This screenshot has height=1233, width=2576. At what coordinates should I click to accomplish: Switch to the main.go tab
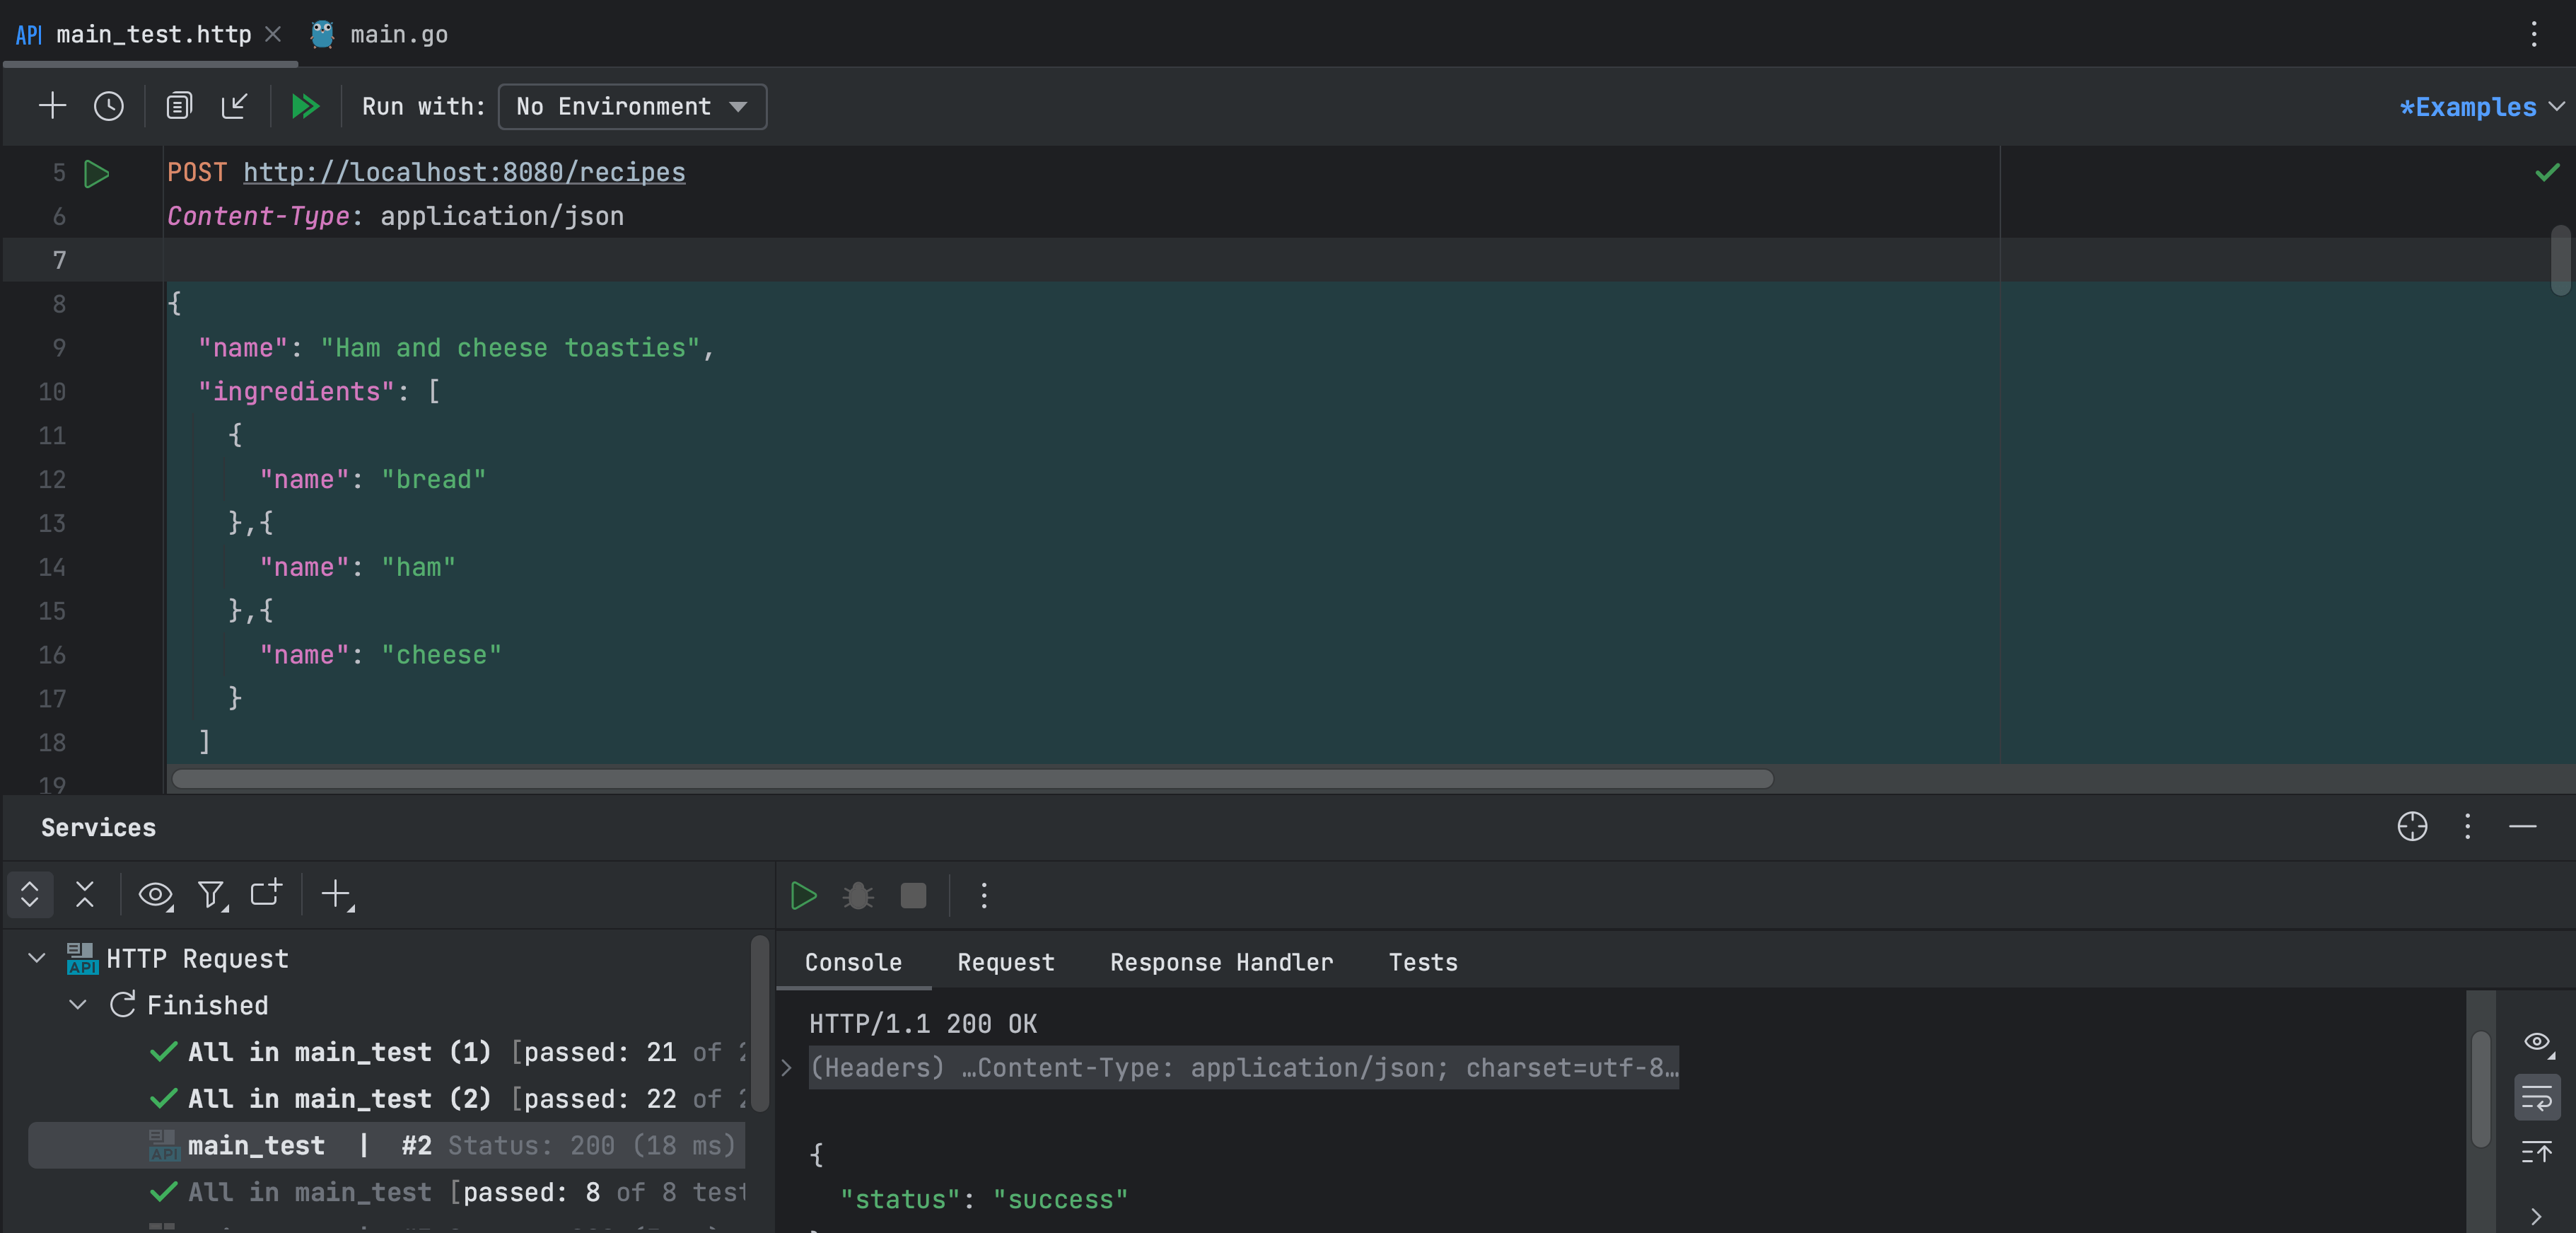(x=399, y=34)
